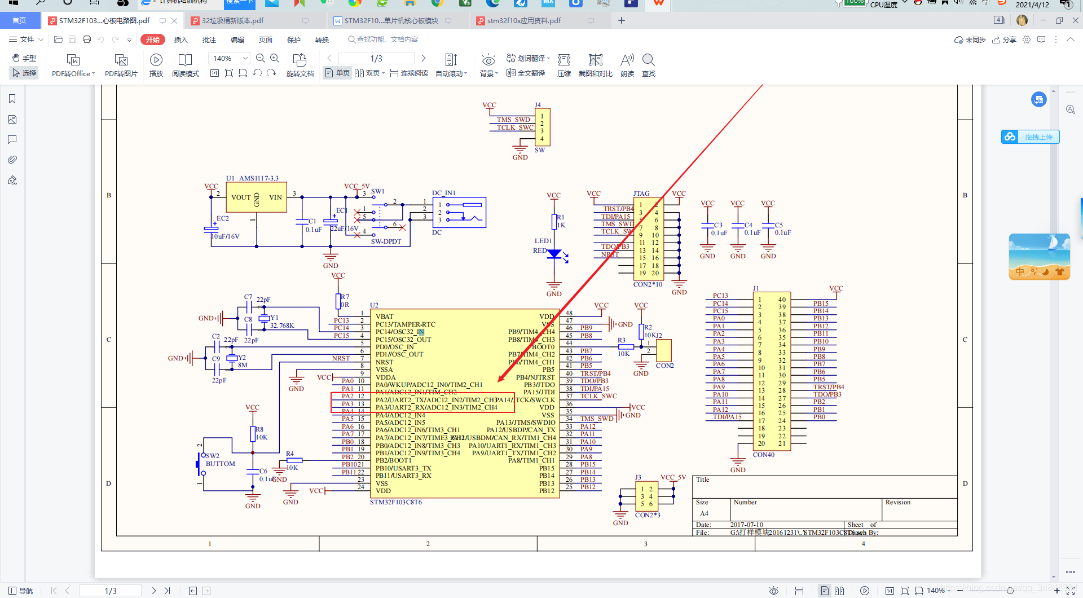Increase zoom with status bar plus
The height and width of the screenshot is (598, 1083).
coord(1057,591)
